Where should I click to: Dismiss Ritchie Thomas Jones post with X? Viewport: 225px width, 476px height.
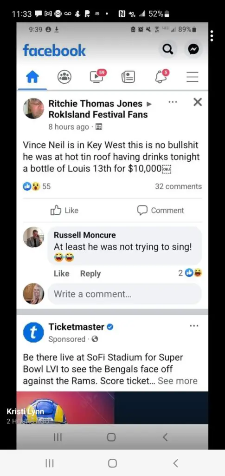tap(198, 102)
